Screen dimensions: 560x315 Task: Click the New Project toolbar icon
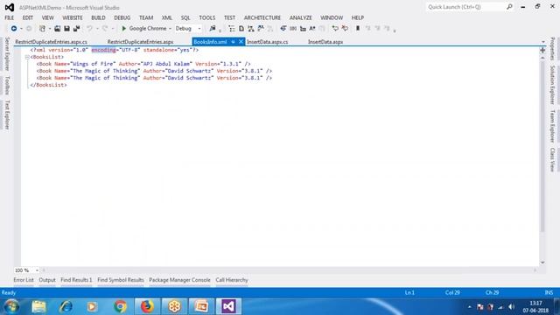click(42, 29)
